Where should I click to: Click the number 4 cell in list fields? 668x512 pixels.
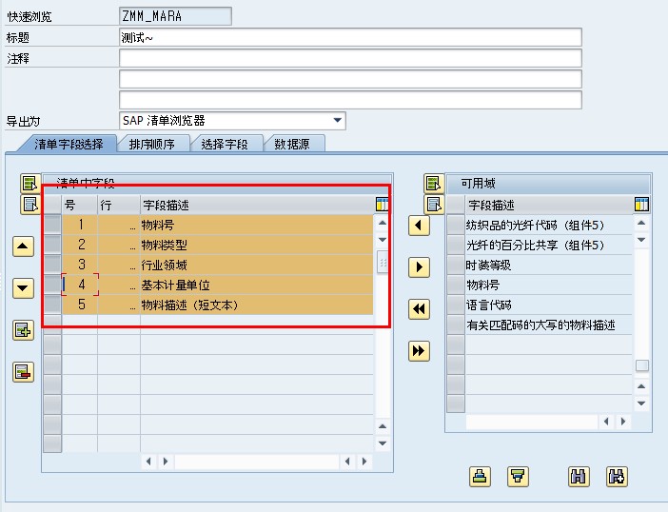pos(81,285)
